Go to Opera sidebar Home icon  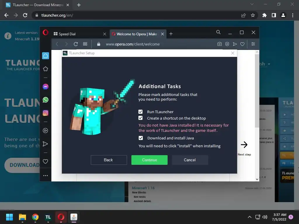45,56
